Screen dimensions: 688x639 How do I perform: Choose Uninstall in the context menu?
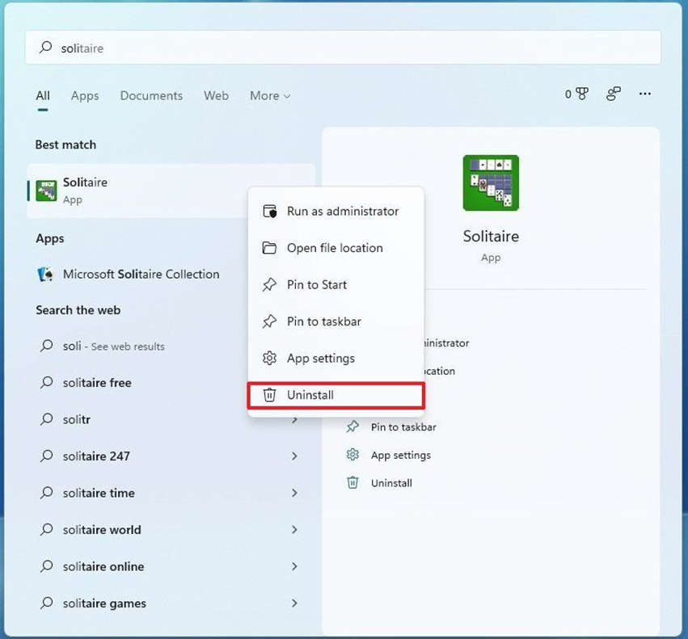[336, 395]
